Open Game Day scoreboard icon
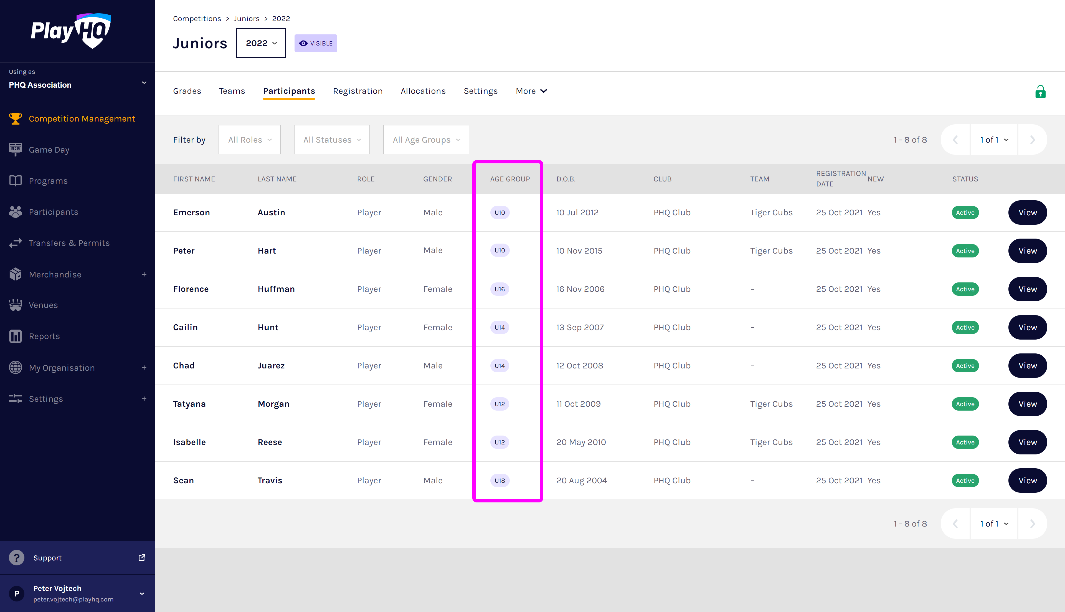 pos(16,150)
